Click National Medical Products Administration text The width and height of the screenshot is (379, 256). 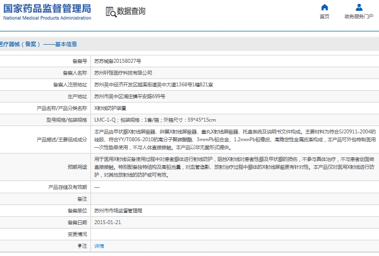point(47,18)
